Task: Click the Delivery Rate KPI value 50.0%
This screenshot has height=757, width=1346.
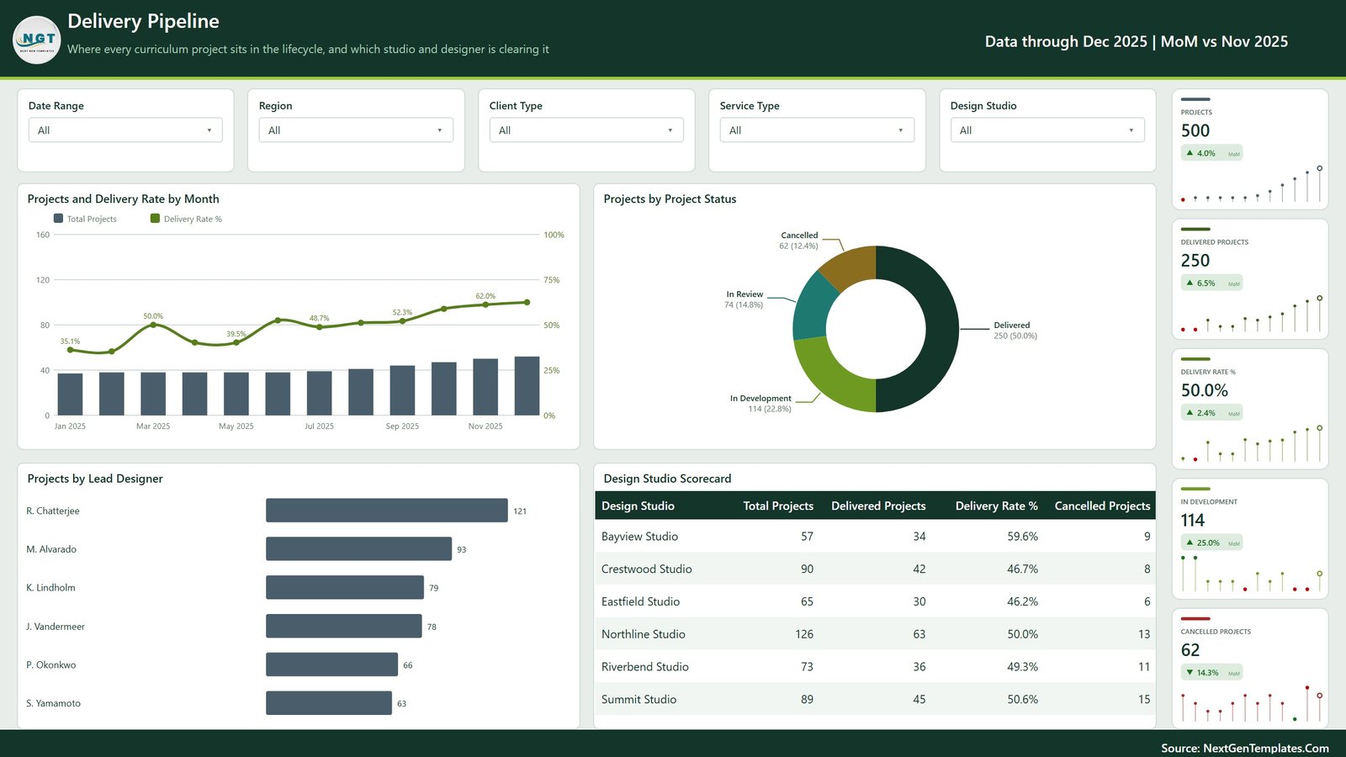Action: 1205,390
